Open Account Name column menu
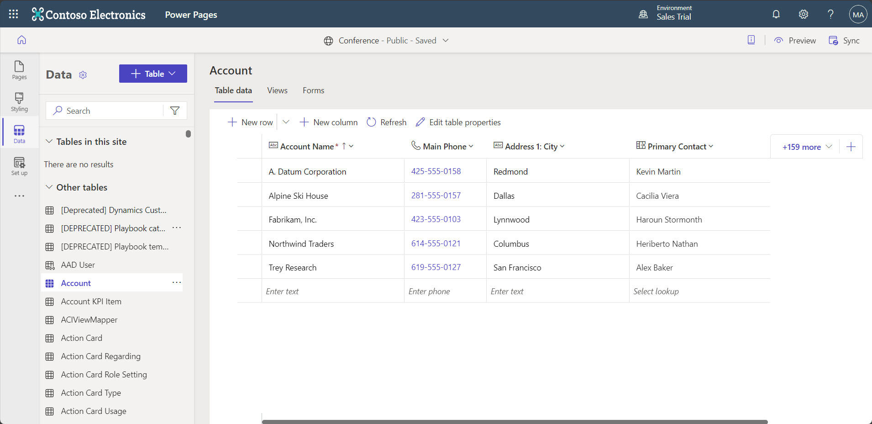Screen dimensions: 872x424 (x=351, y=146)
